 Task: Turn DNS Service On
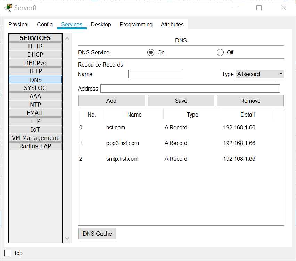pos(151,52)
